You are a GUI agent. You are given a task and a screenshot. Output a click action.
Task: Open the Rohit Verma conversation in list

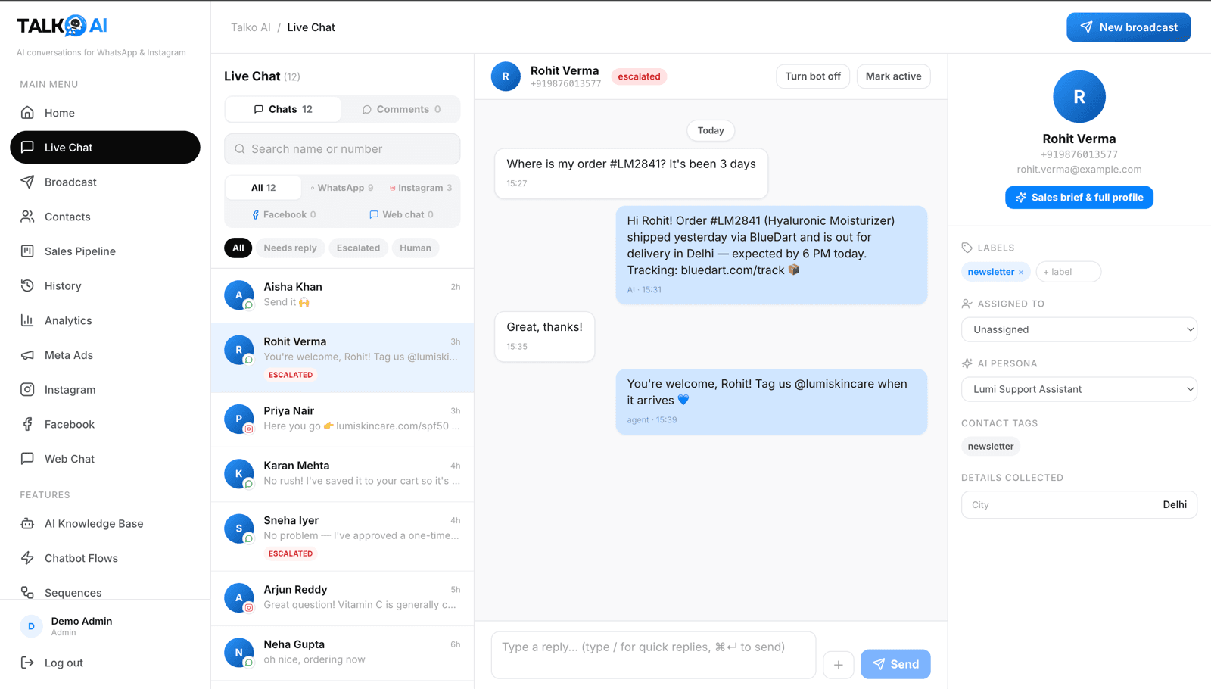342,358
